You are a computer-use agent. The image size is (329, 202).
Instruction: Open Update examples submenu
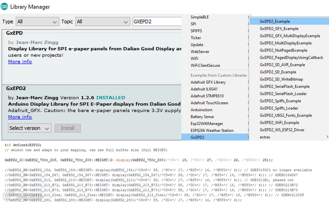(215, 45)
